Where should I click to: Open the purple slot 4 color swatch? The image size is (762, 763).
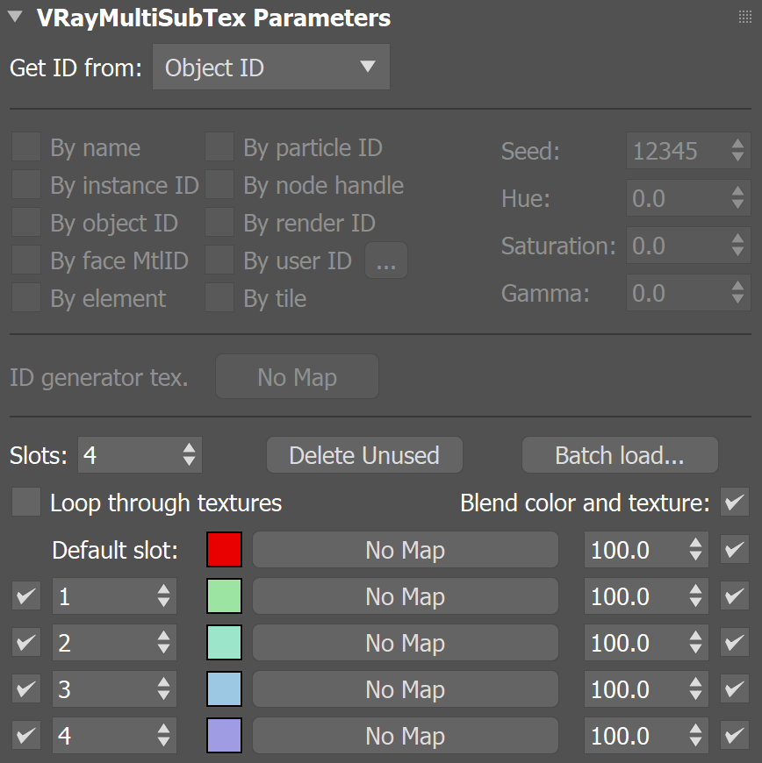tap(224, 736)
